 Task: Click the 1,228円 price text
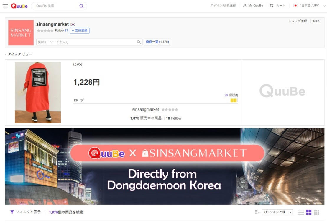[87, 82]
